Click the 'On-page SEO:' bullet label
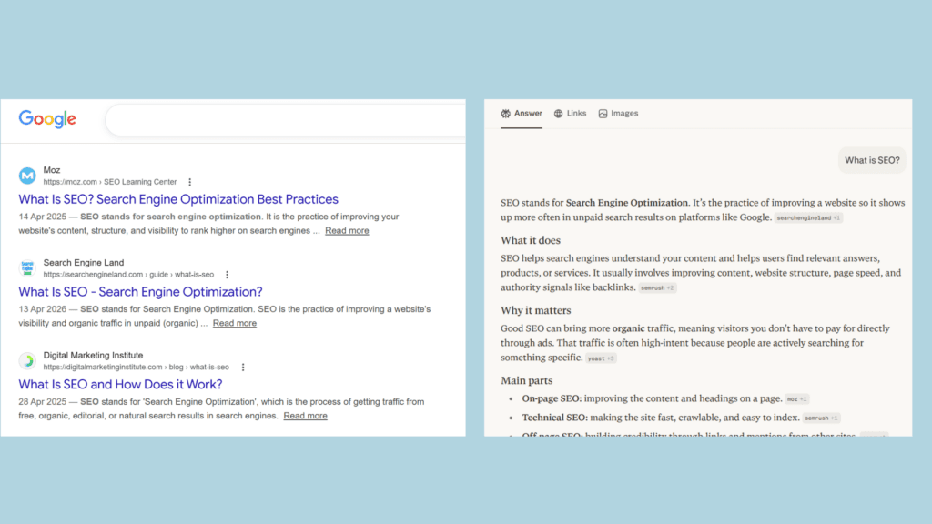 click(552, 398)
